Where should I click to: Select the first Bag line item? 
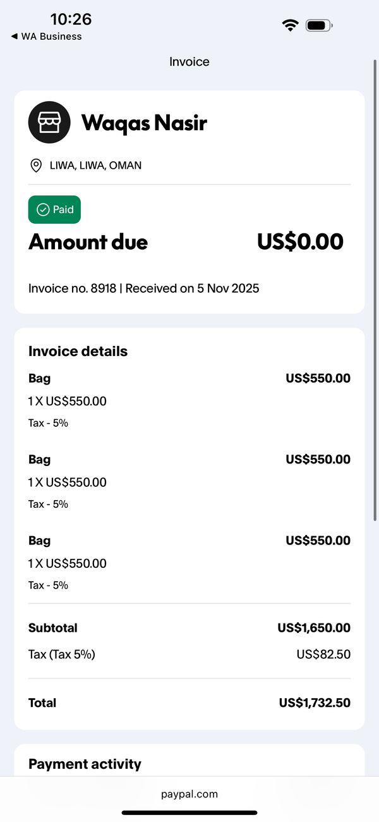[x=189, y=400]
